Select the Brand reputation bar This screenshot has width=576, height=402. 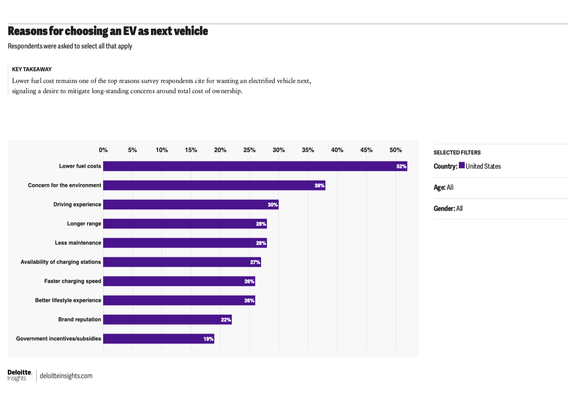pyautogui.click(x=167, y=320)
